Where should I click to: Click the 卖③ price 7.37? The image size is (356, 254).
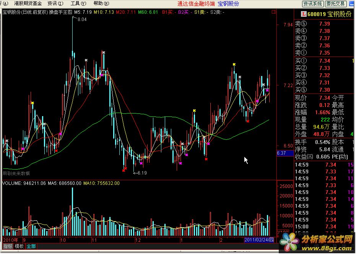tap(324, 38)
